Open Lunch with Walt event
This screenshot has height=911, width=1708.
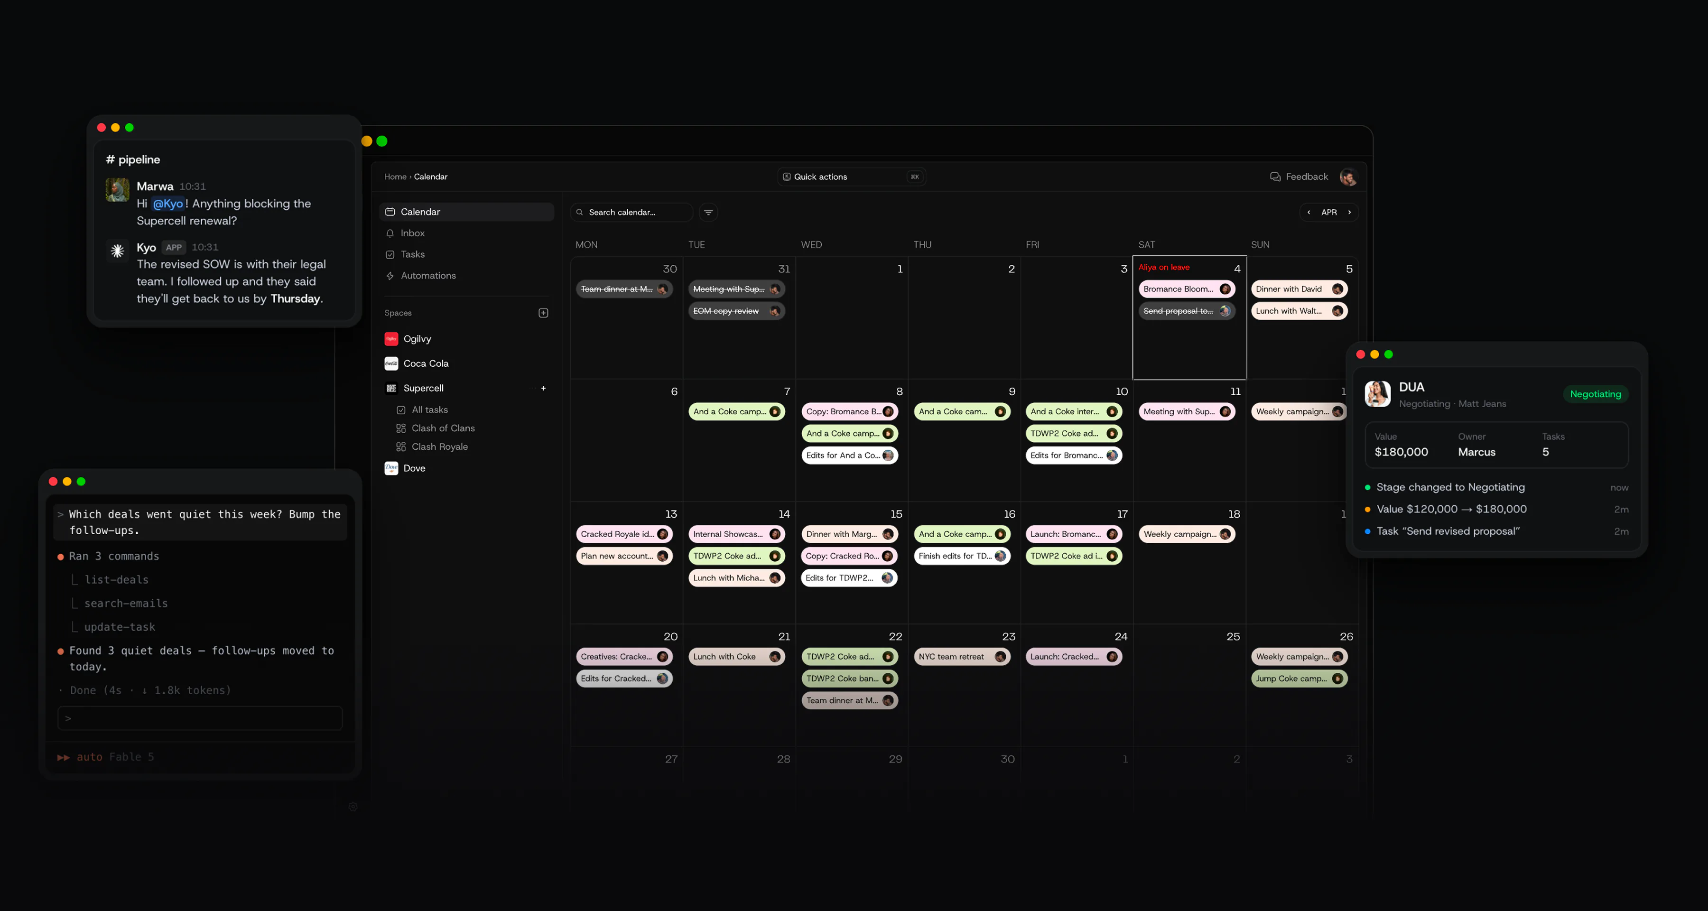(1299, 311)
